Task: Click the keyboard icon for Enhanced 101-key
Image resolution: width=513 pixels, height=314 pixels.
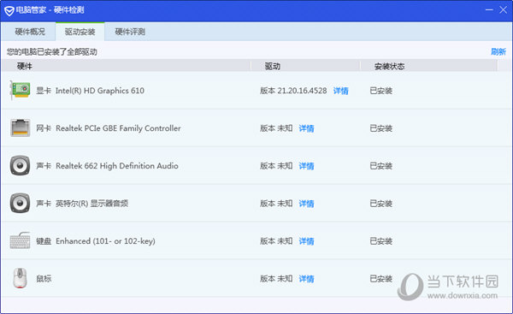Action: pos(20,240)
